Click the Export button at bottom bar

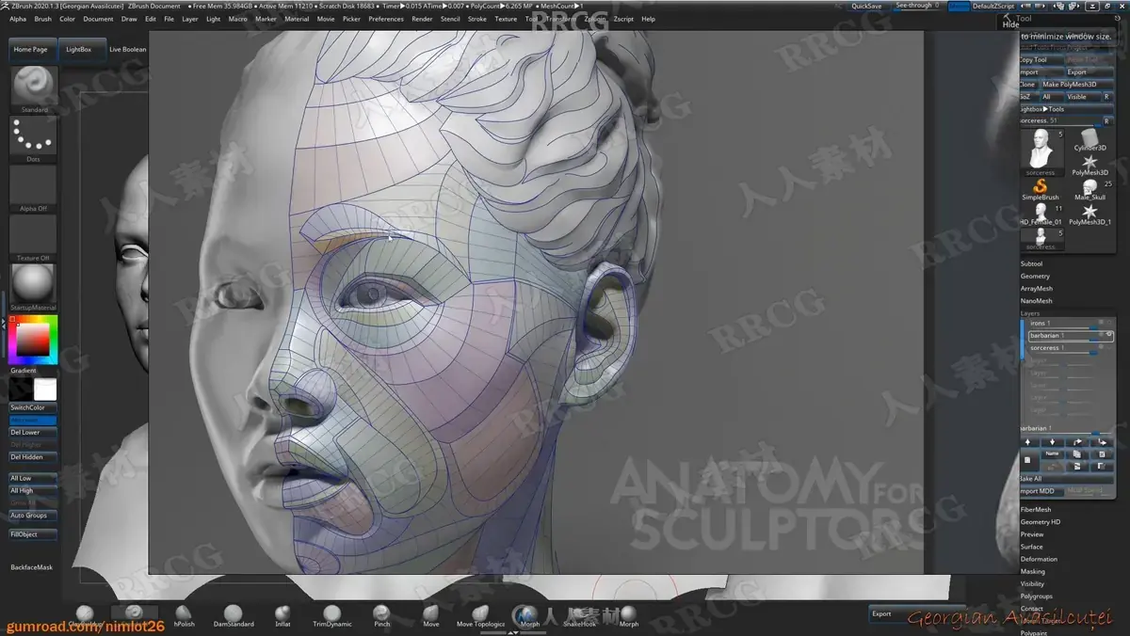pyautogui.click(x=916, y=613)
